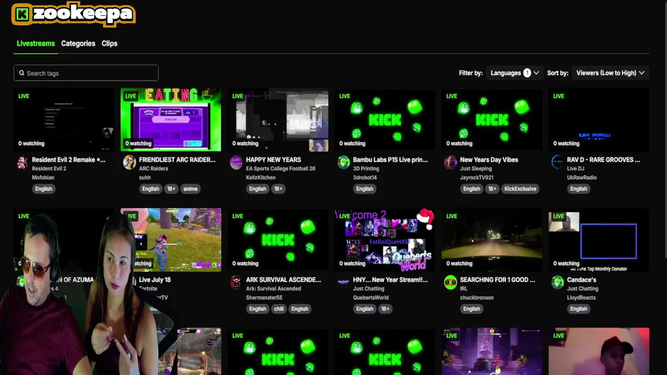Go to the 'chuckbronson' channel name
The height and width of the screenshot is (375, 667).
[x=477, y=298]
